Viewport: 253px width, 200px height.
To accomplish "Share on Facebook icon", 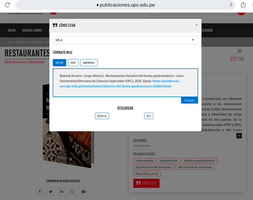I will point(40,192).
